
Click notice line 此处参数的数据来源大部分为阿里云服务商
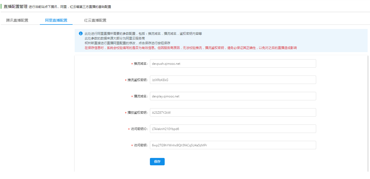(x=115, y=38)
